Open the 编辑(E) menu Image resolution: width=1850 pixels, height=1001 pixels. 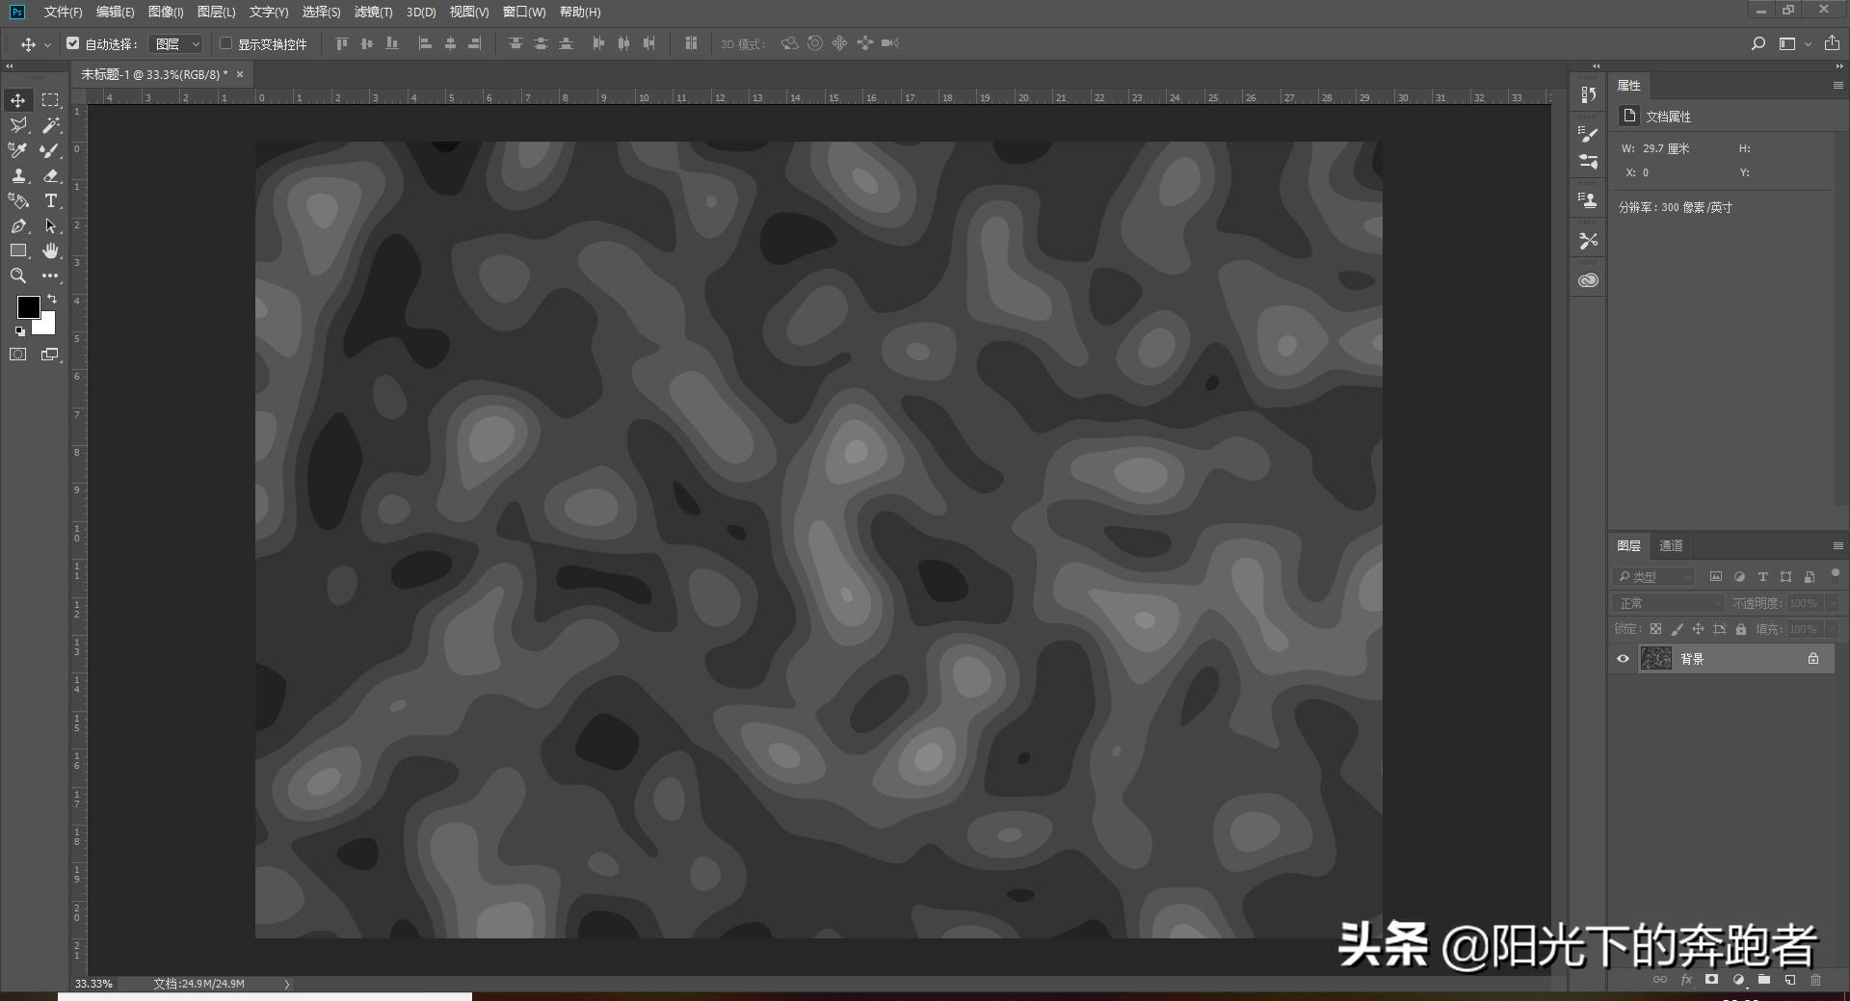click(116, 12)
